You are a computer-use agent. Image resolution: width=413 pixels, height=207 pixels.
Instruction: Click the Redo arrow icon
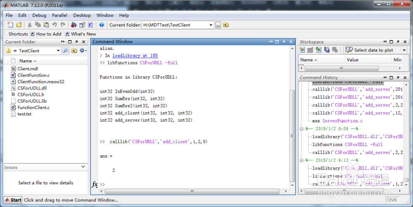coord(63,25)
